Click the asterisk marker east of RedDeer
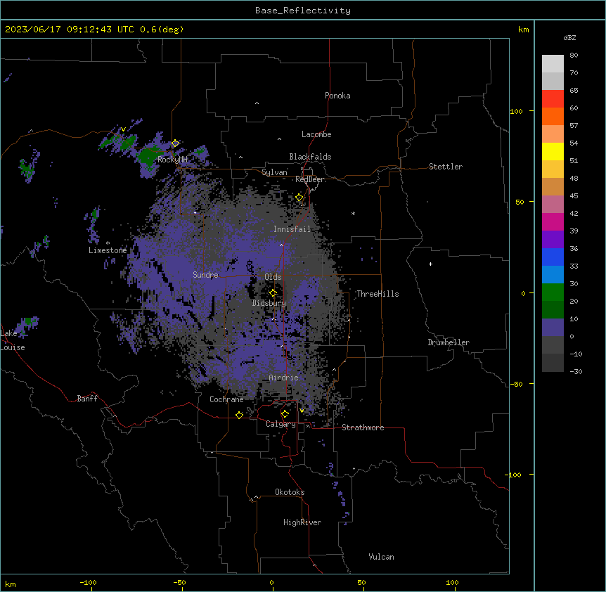 (x=353, y=213)
